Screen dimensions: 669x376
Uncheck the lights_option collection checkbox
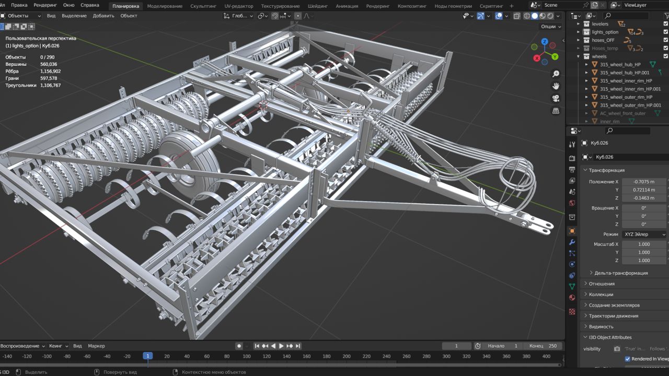[665, 32]
